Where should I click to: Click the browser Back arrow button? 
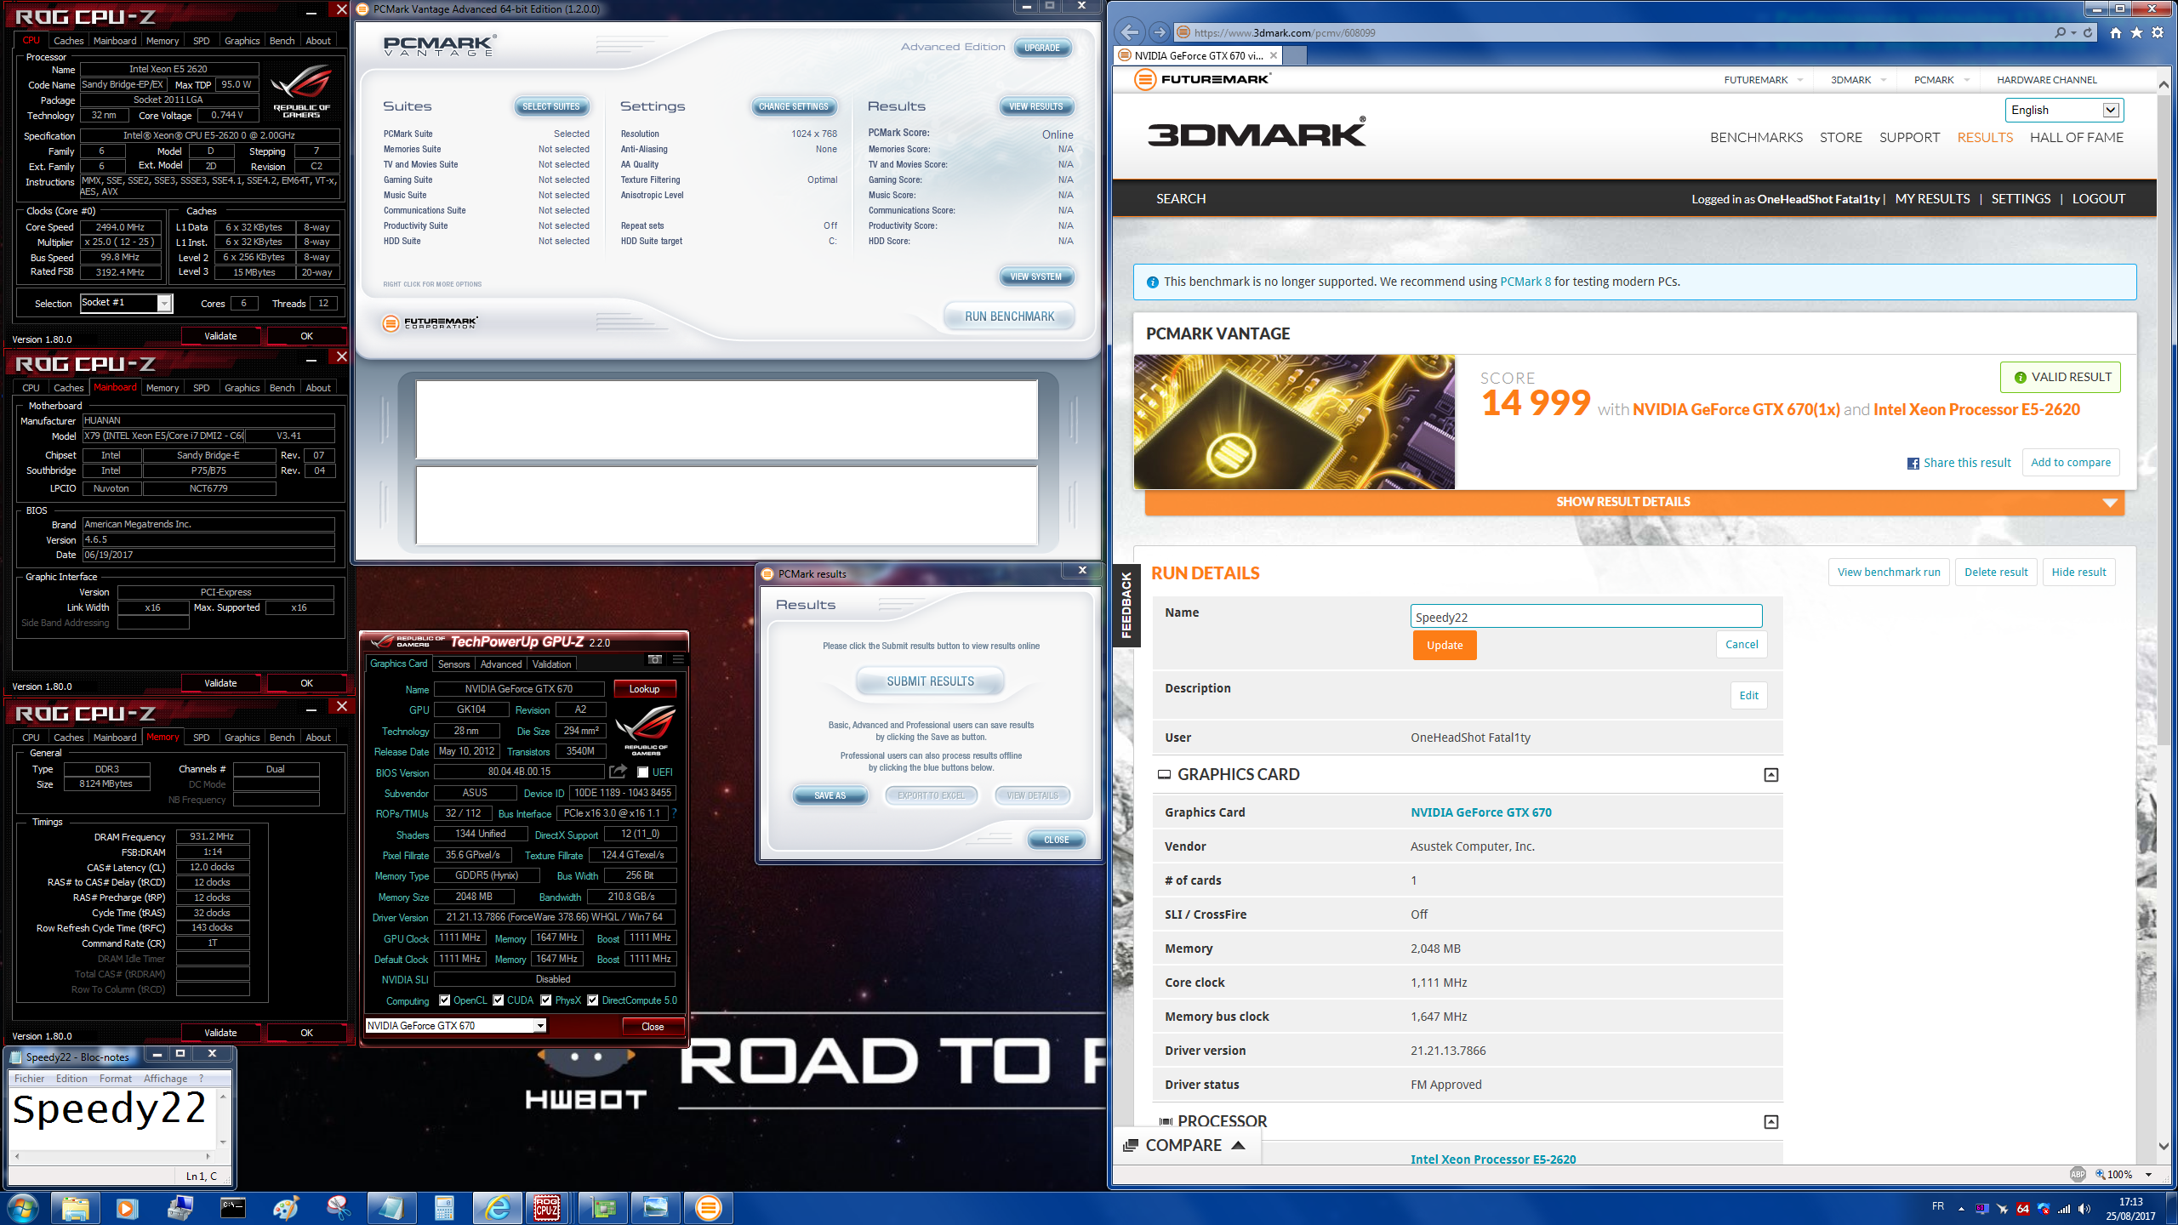1129,32
